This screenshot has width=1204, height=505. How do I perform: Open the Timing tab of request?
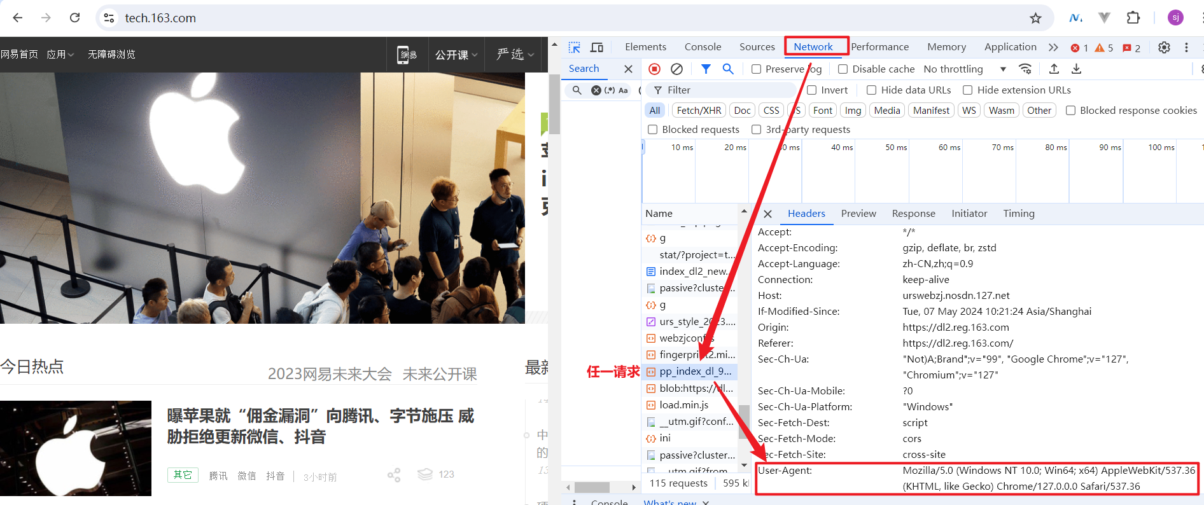click(x=1019, y=214)
